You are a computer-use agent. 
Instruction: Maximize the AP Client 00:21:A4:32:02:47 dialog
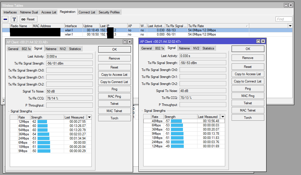[x=258, y=41]
